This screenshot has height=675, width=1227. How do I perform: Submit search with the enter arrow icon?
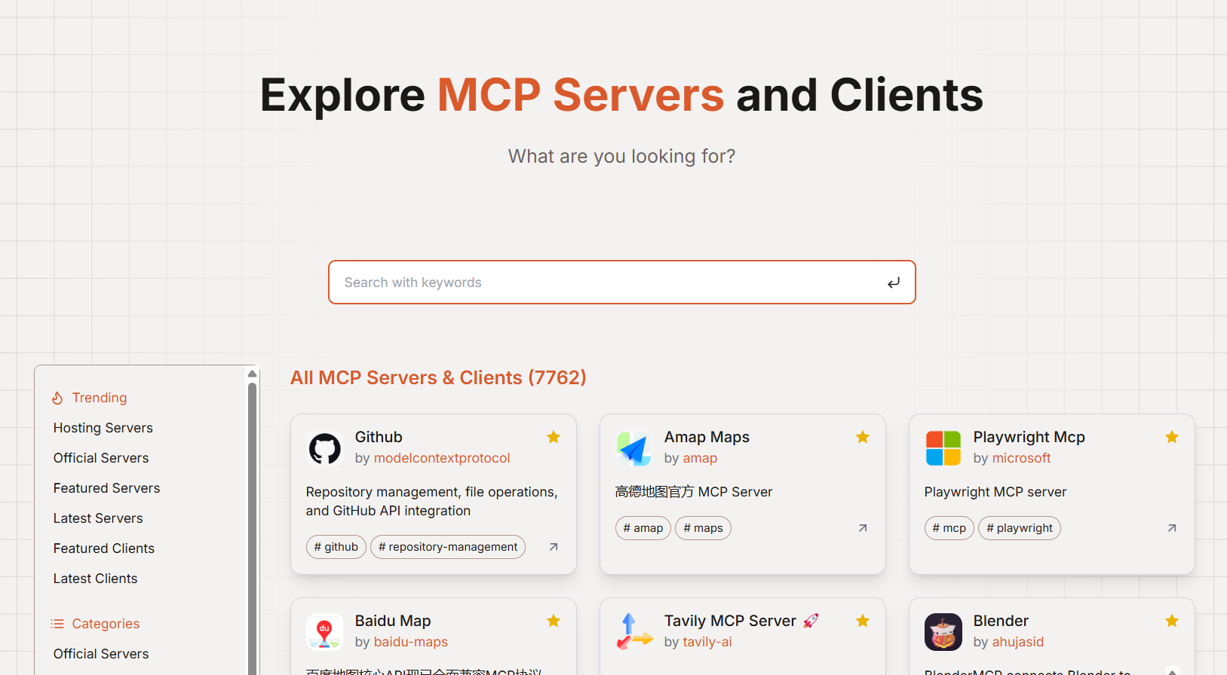[x=894, y=283]
